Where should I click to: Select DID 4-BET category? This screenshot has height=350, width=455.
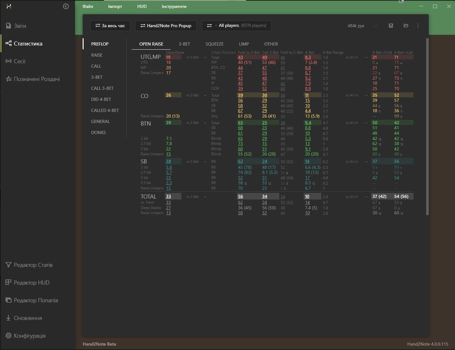point(101,99)
